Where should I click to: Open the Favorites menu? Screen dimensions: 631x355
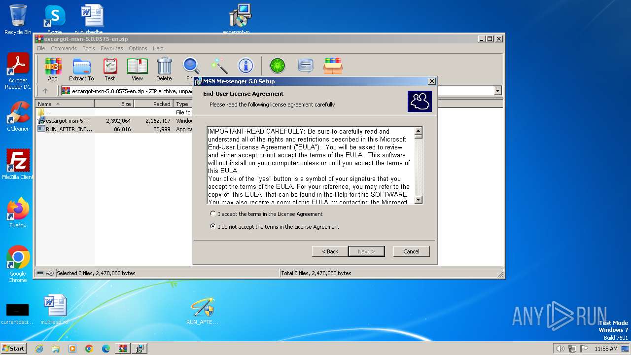(112, 48)
